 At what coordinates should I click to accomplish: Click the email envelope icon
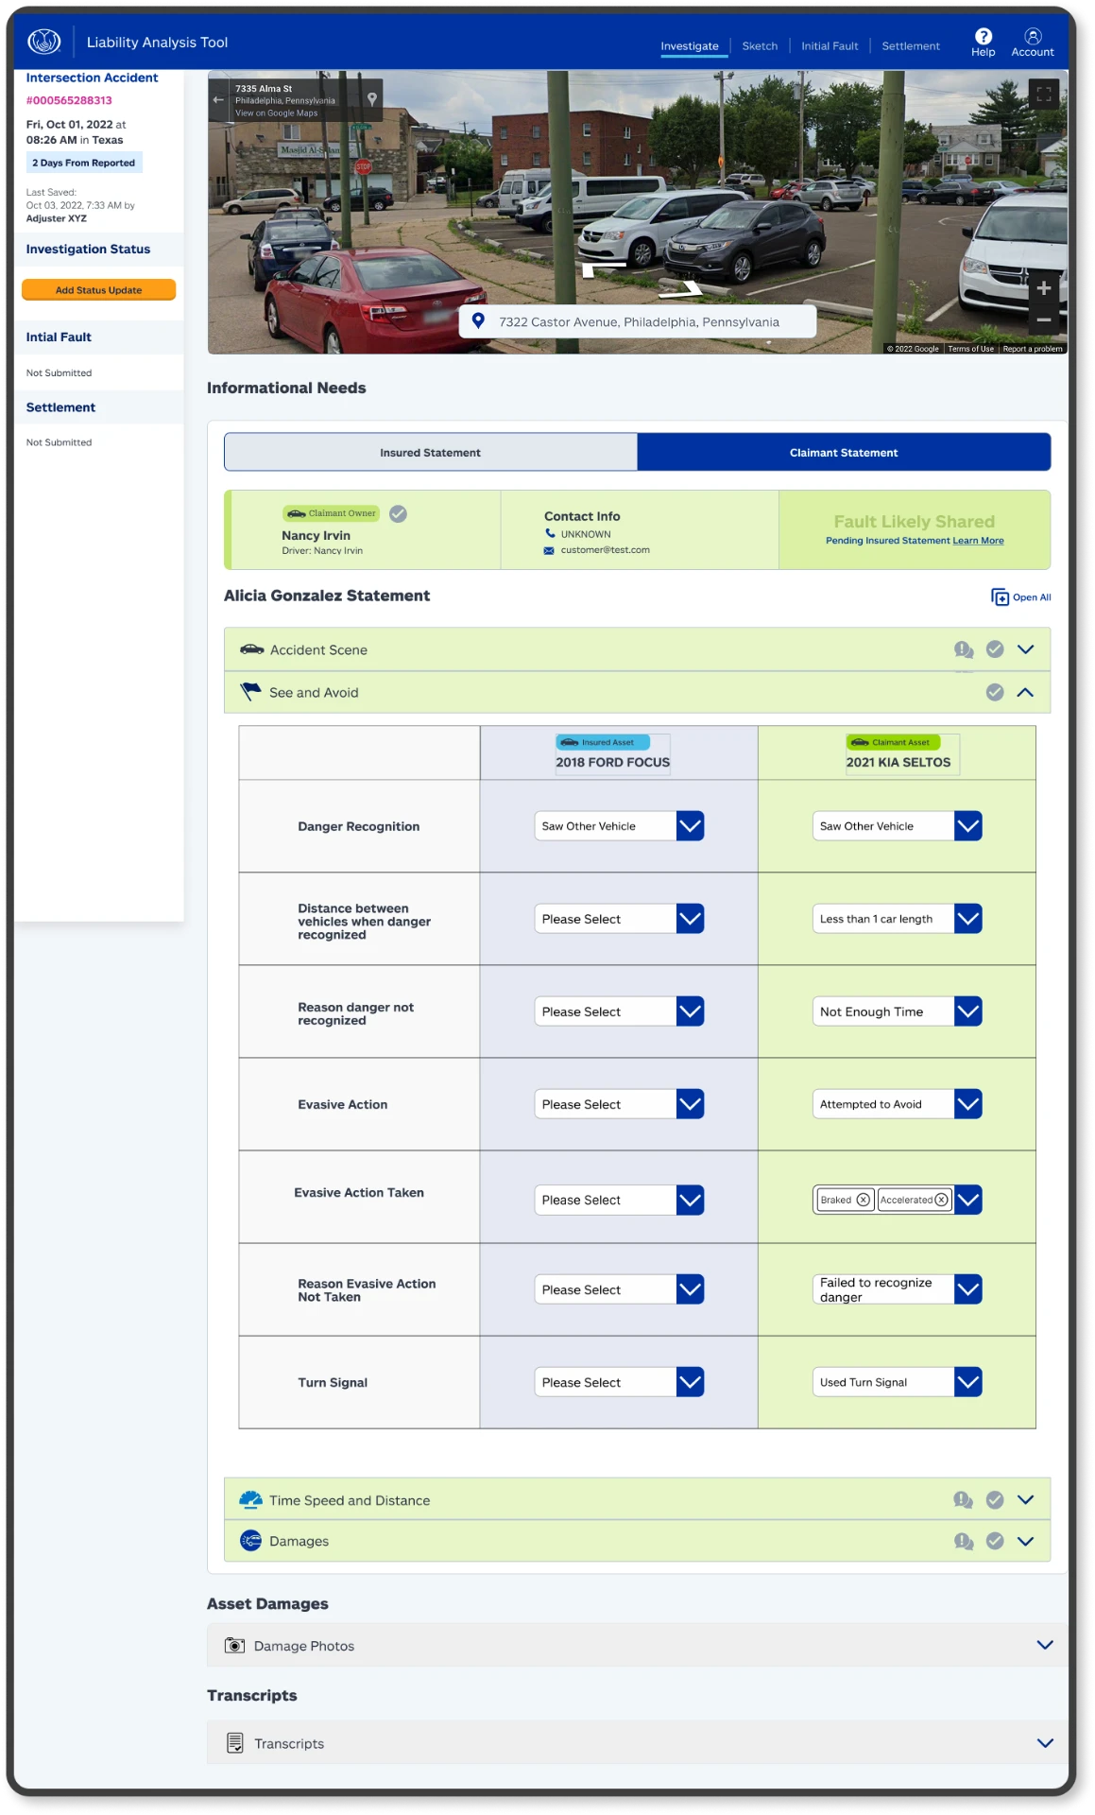549,550
